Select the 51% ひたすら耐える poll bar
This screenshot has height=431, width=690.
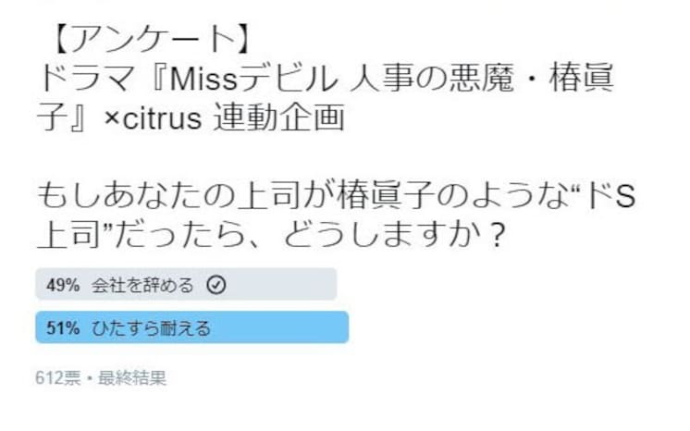(x=192, y=327)
